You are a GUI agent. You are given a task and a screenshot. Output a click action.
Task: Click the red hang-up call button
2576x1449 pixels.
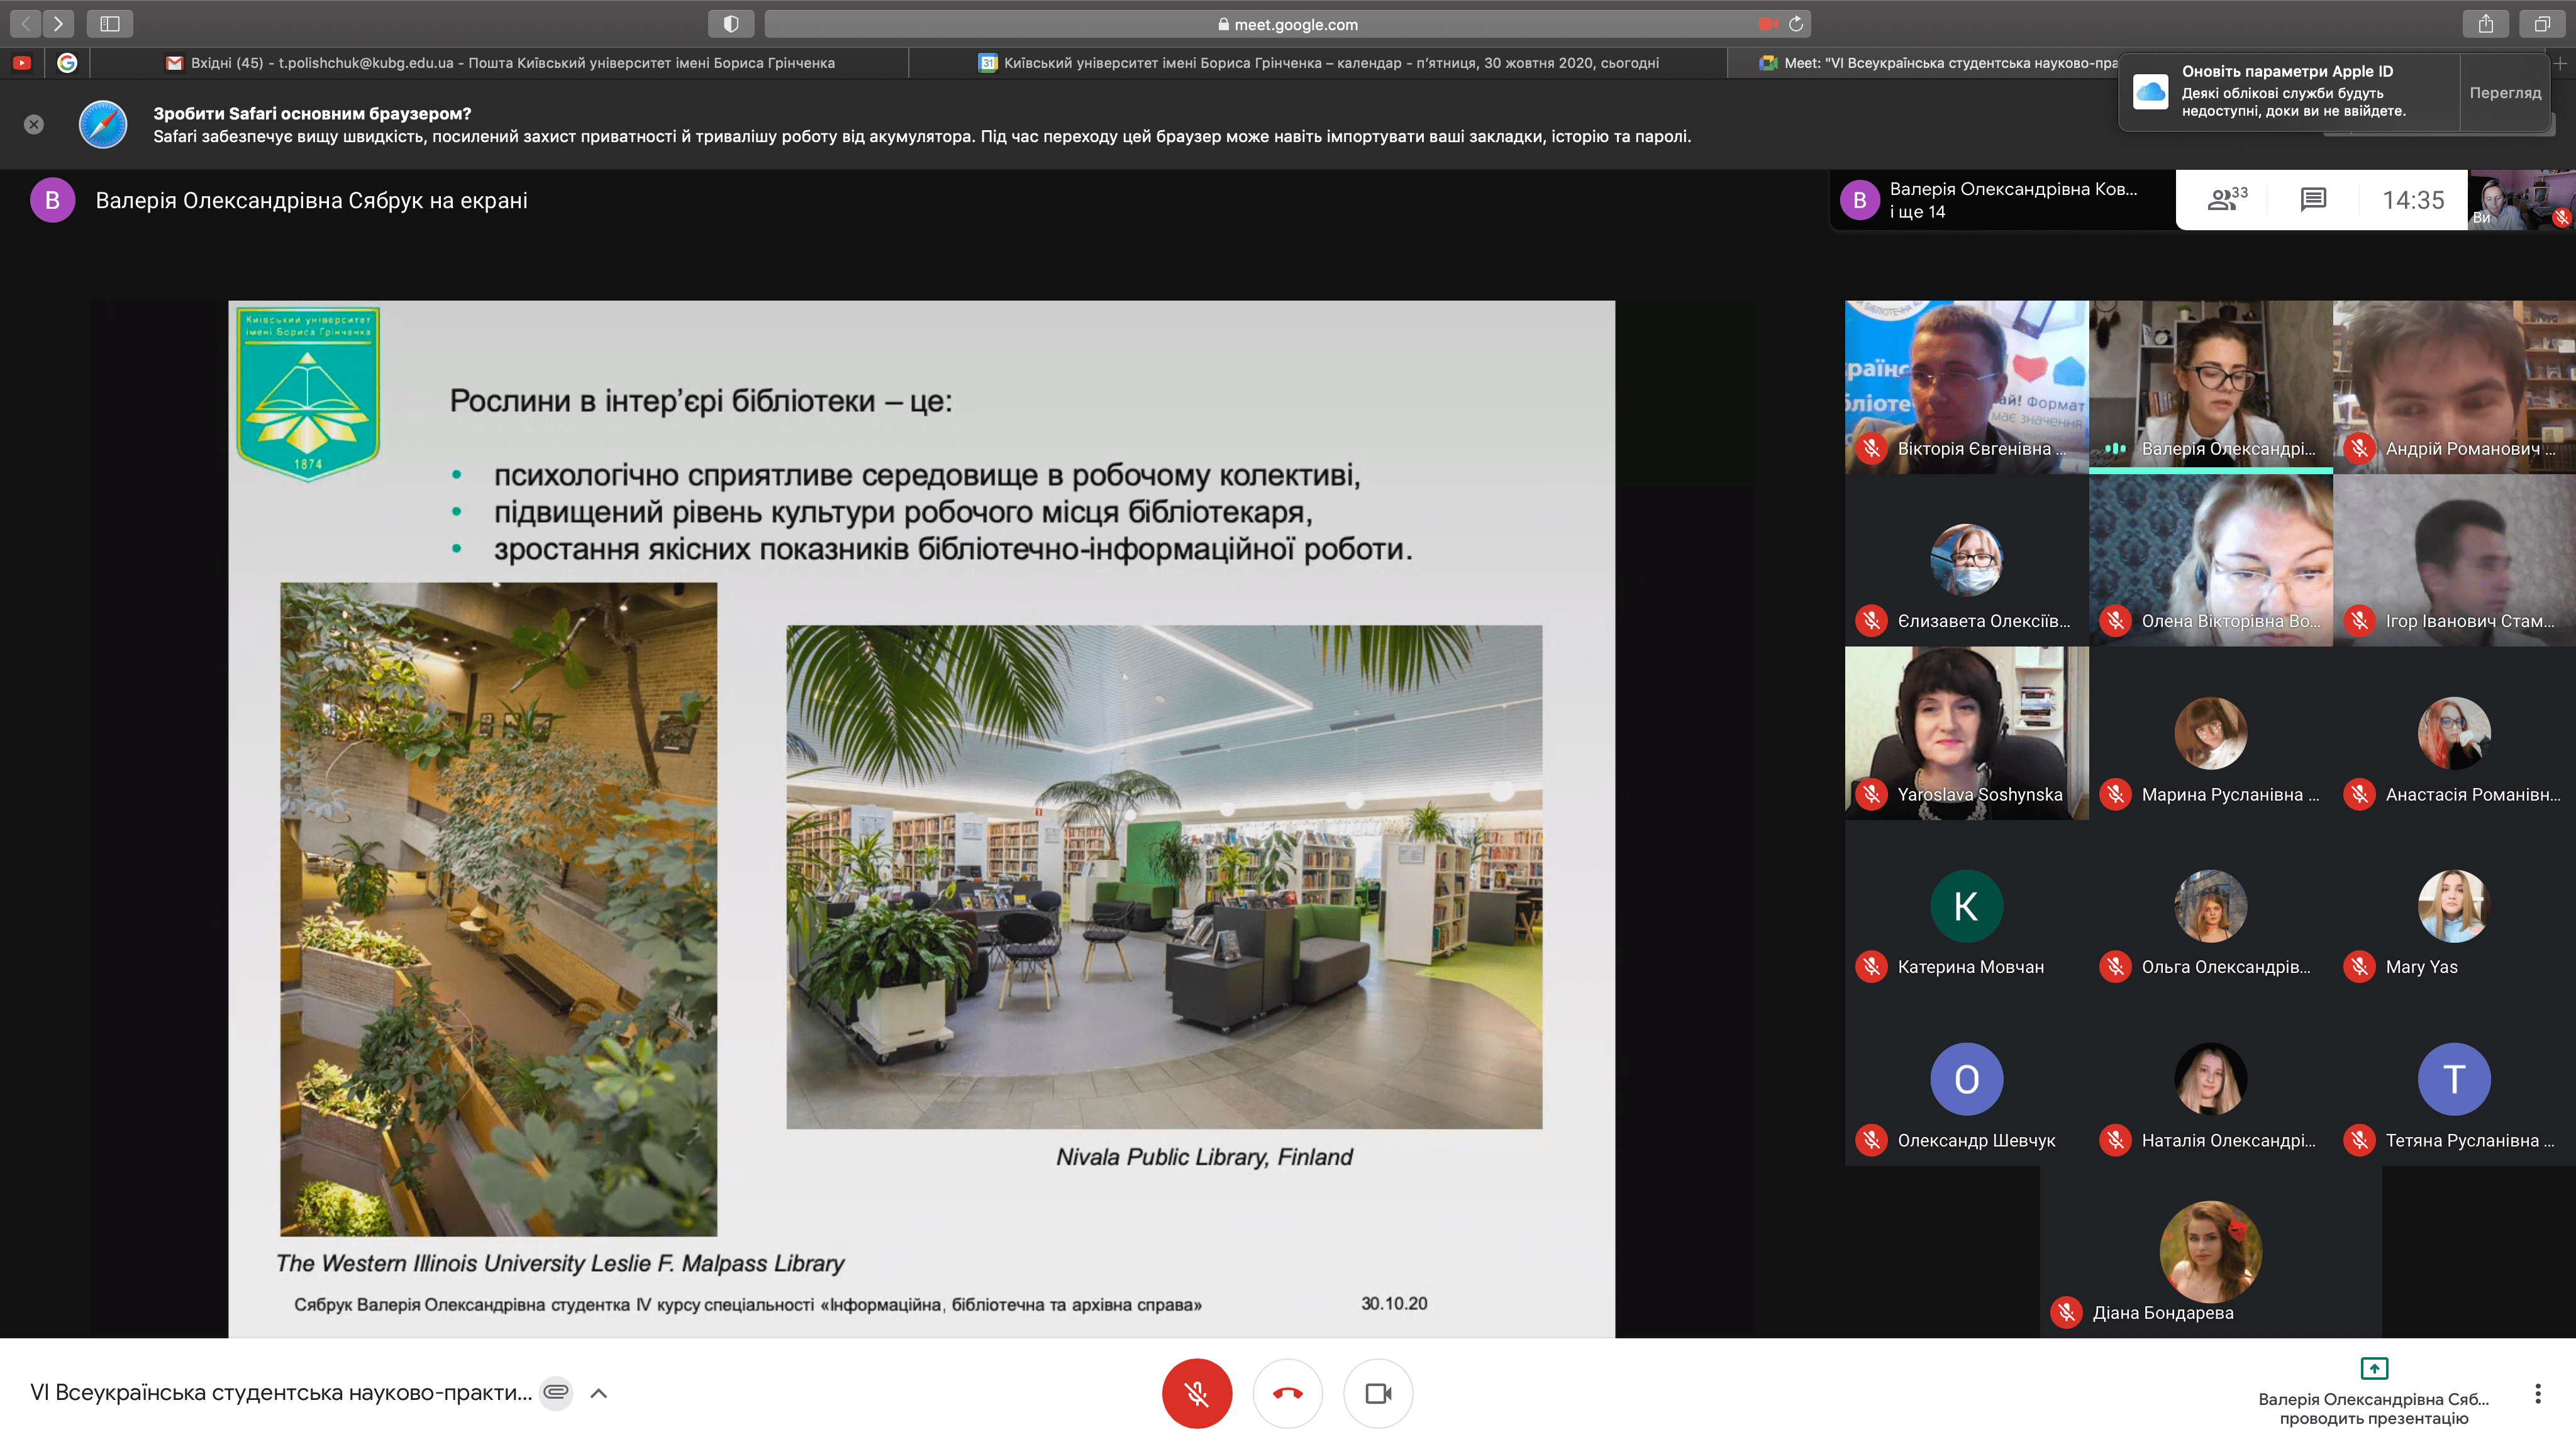[1287, 1393]
